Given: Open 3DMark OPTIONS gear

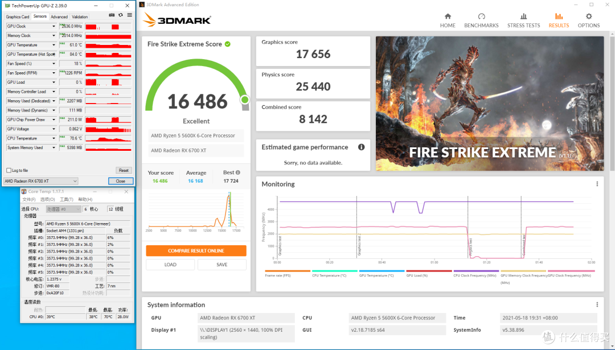Looking at the screenshot, I should 589,20.
